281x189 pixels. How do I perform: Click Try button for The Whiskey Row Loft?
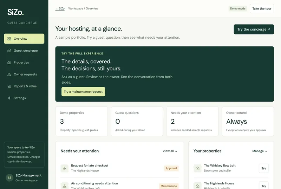point(264,168)
